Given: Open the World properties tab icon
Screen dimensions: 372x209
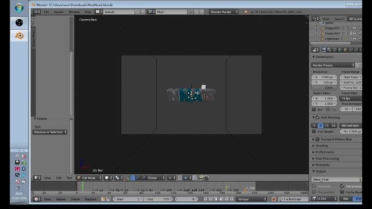Looking at the screenshot, I should pyautogui.click(x=339, y=50).
